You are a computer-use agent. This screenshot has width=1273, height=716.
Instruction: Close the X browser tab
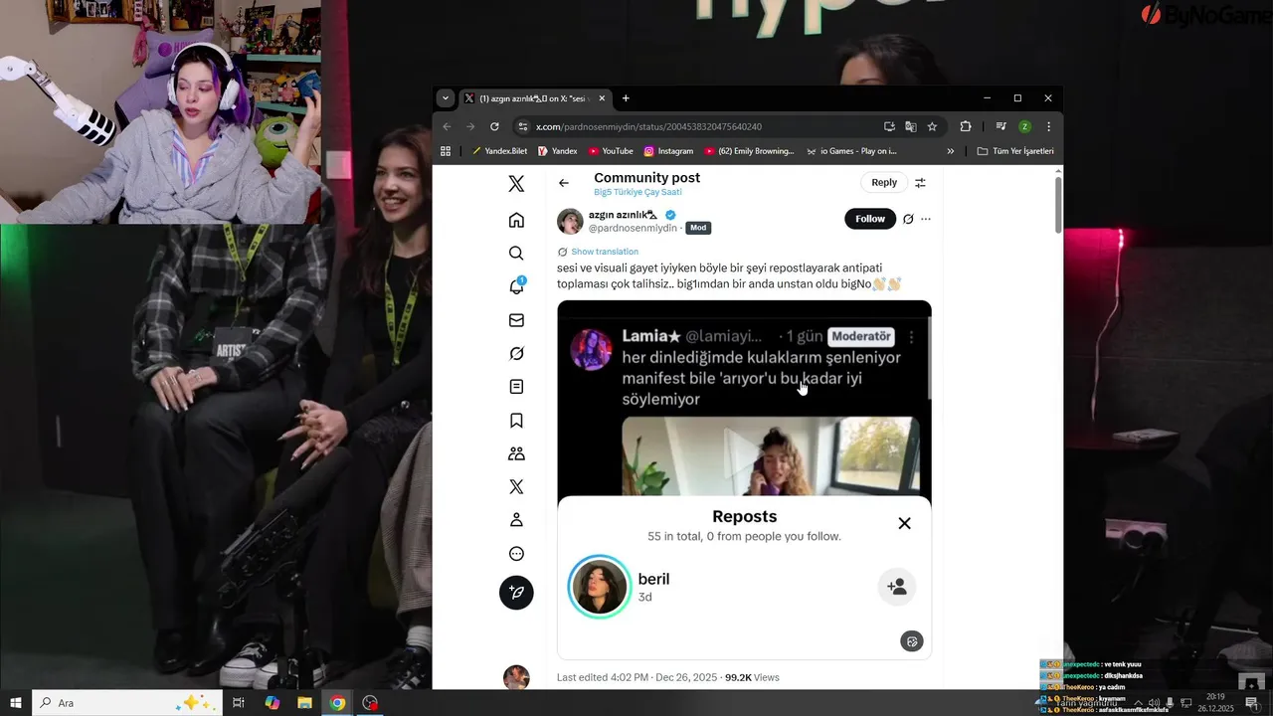tap(600, 98)
